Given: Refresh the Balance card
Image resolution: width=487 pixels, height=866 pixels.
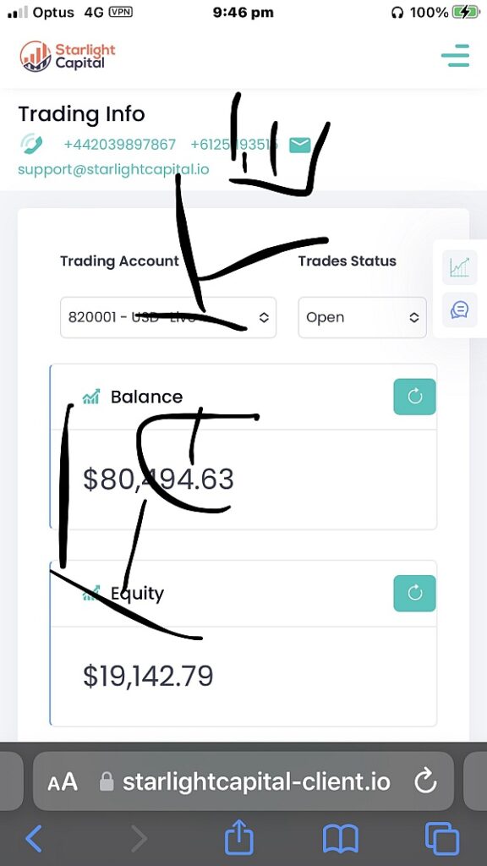Looking at the screenshot, I should (x=414, y=397).
